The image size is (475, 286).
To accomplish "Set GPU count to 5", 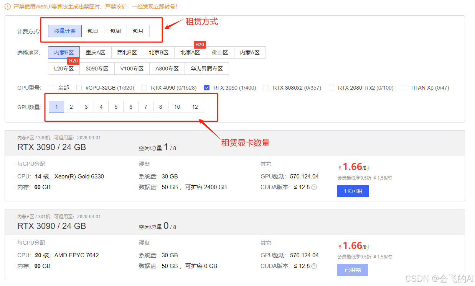I will 116,107.
